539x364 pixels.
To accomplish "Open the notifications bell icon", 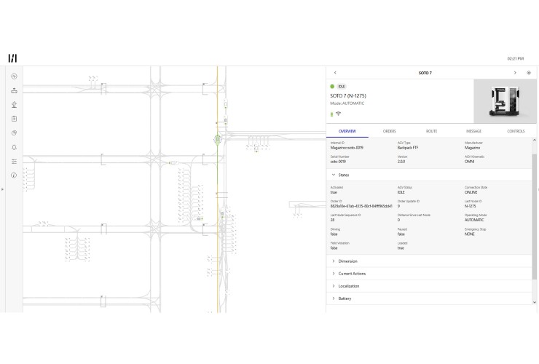I will [x=14, y=147].
